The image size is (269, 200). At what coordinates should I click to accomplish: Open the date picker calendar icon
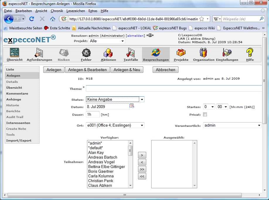tap(132, 106)
